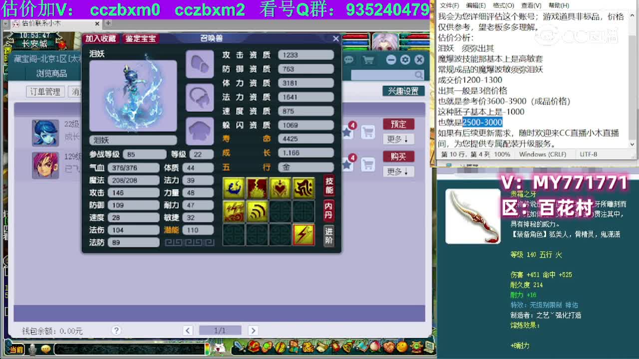Click the red lightning cloud skill icon
The width and height of the screenshot is (639, 359).
click(x=234, y=211)
